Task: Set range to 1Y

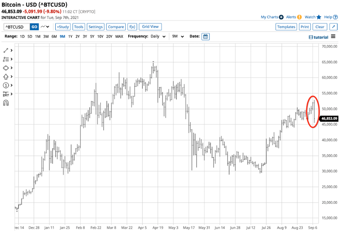Action: (x=70, y=36)
